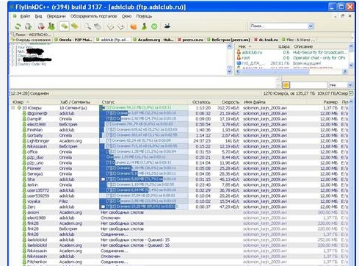Click the green progress bar of 33 Юзеры row
Screen dimensions: 359x266
tap(144, 108)
